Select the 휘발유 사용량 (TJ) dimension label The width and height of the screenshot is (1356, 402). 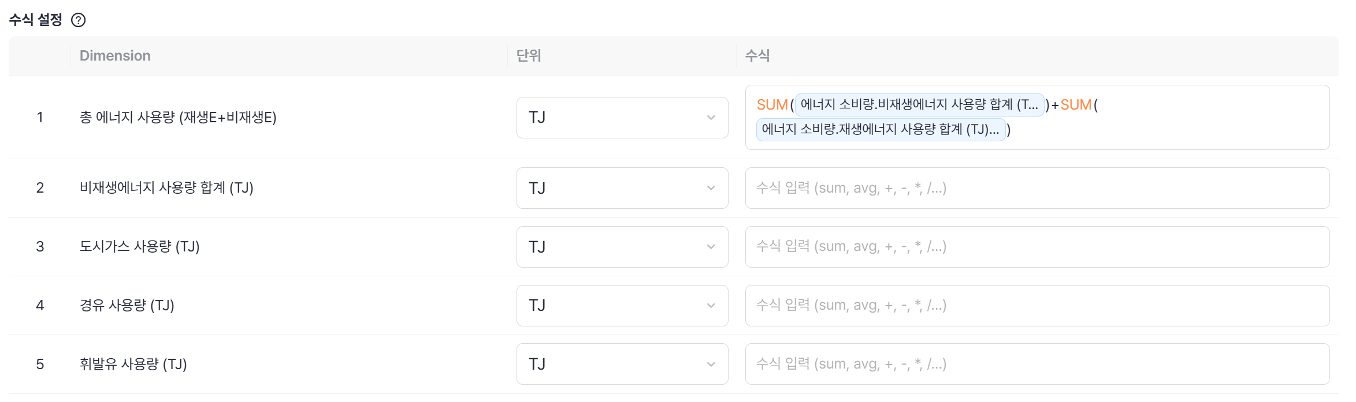133,364
